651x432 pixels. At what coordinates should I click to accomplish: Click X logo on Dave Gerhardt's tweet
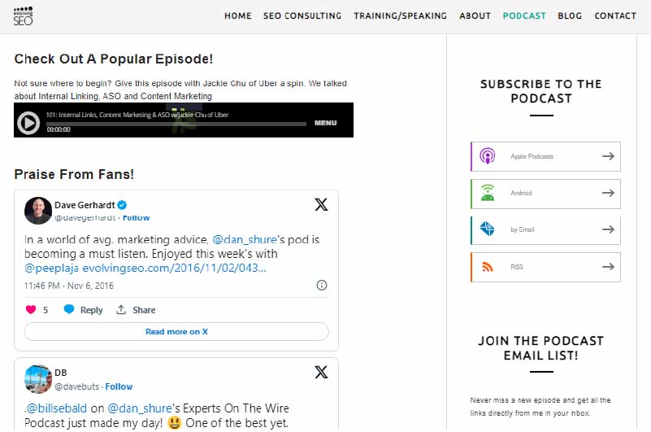(x=321, y=204)
